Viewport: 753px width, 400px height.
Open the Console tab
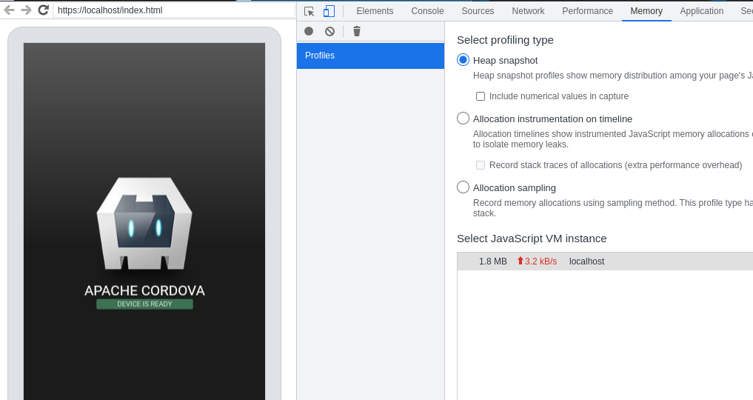coord(427,11)
